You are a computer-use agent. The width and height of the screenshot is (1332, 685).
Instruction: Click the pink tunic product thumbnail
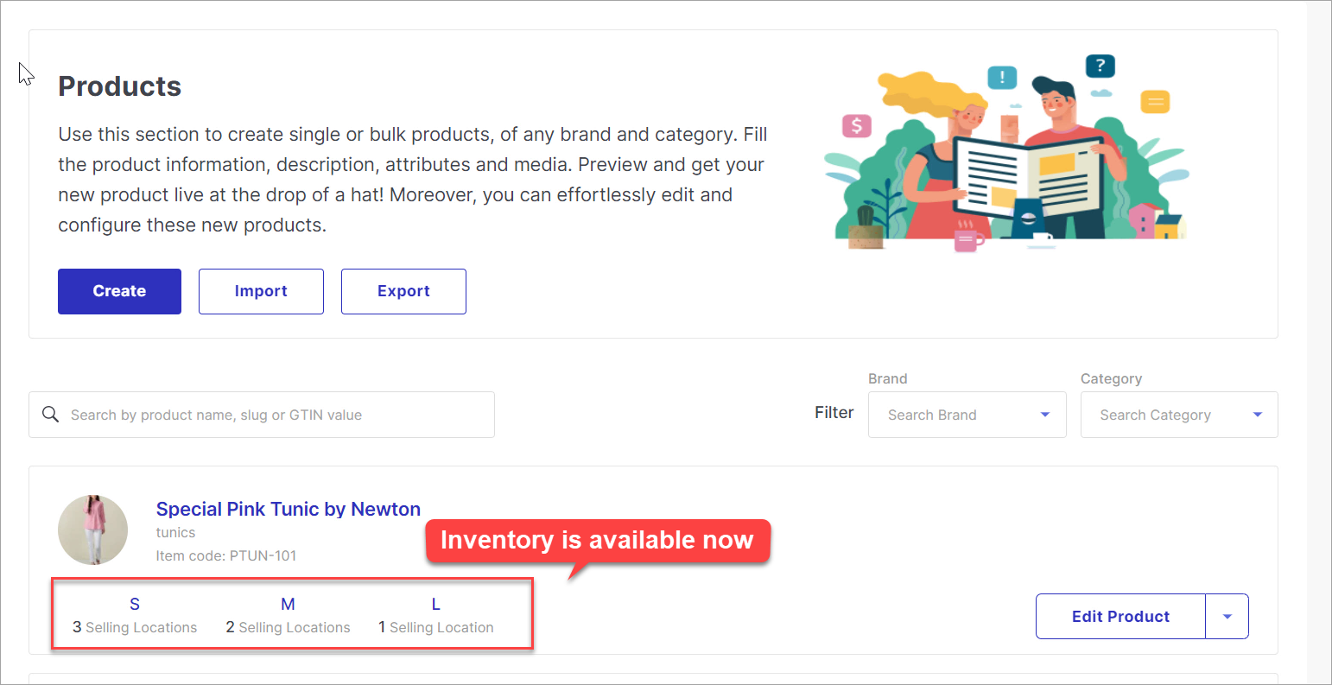tap(92, 530)
